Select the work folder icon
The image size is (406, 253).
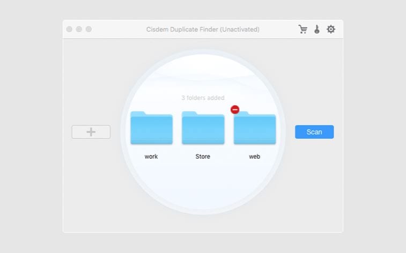click(151, 128)
